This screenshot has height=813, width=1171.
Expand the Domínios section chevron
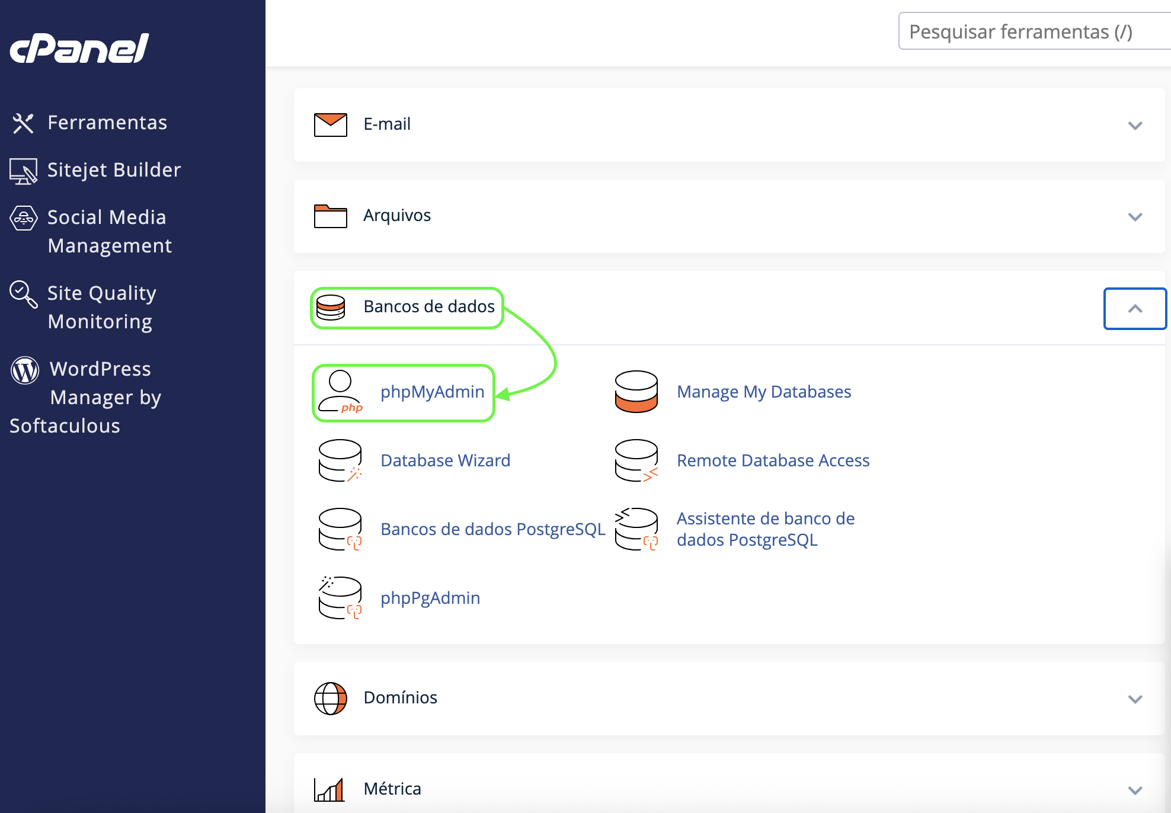1135,699
